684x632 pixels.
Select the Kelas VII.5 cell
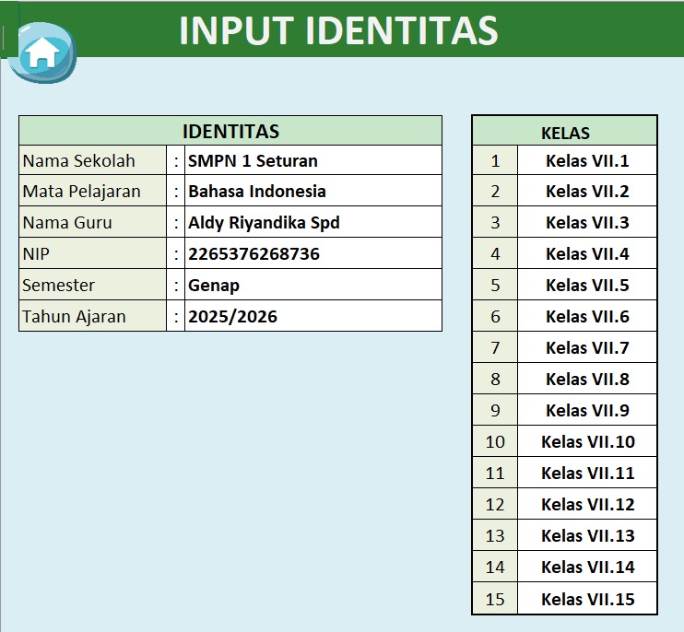point(587,286)
